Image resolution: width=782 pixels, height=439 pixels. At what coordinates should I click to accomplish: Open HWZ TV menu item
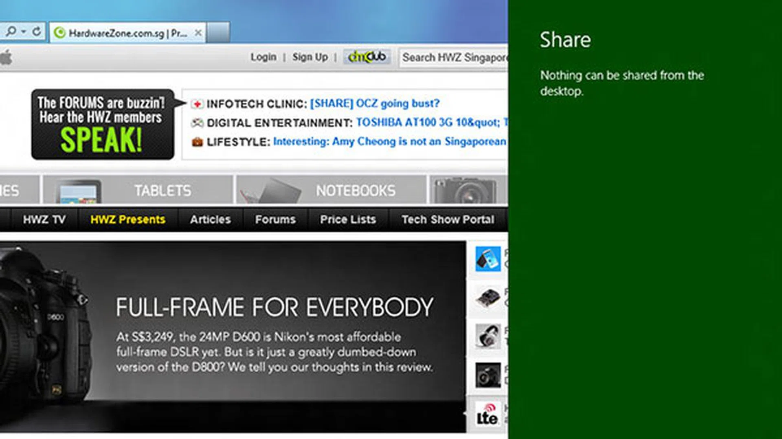pyautogui.click(x=44, y=219)
